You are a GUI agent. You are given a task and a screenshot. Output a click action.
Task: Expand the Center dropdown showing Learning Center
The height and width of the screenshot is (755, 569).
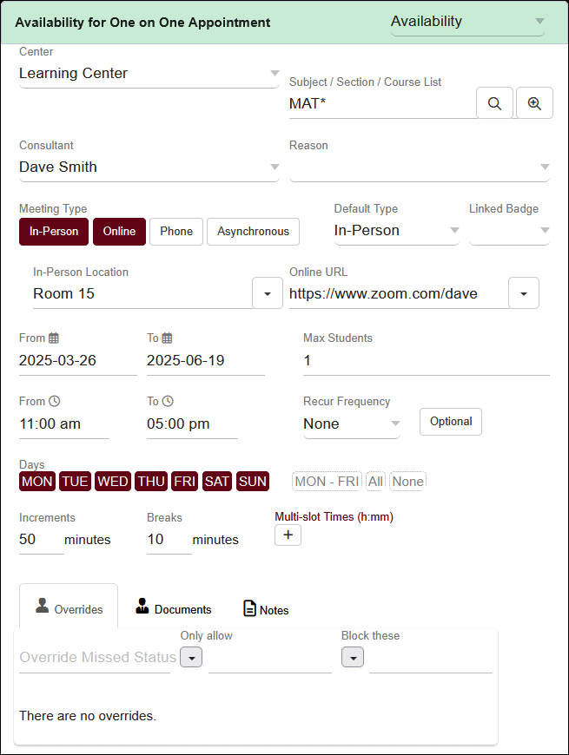click(275, 74)
